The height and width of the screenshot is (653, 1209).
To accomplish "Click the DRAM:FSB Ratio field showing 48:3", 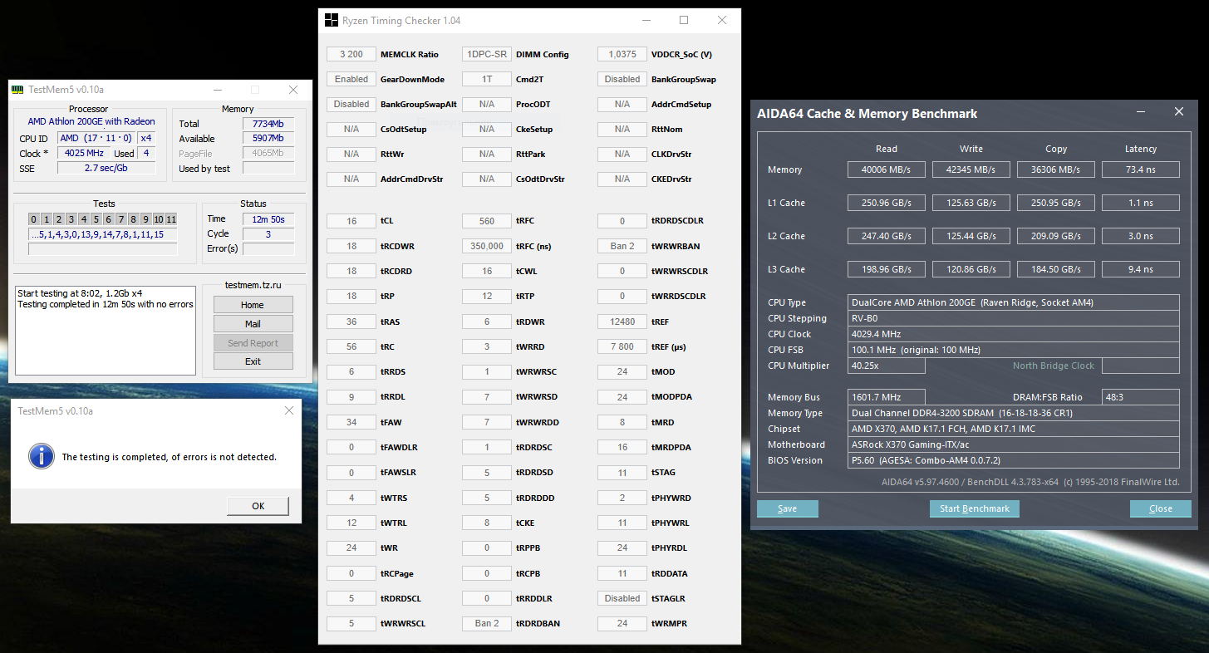I will 1141,397.
